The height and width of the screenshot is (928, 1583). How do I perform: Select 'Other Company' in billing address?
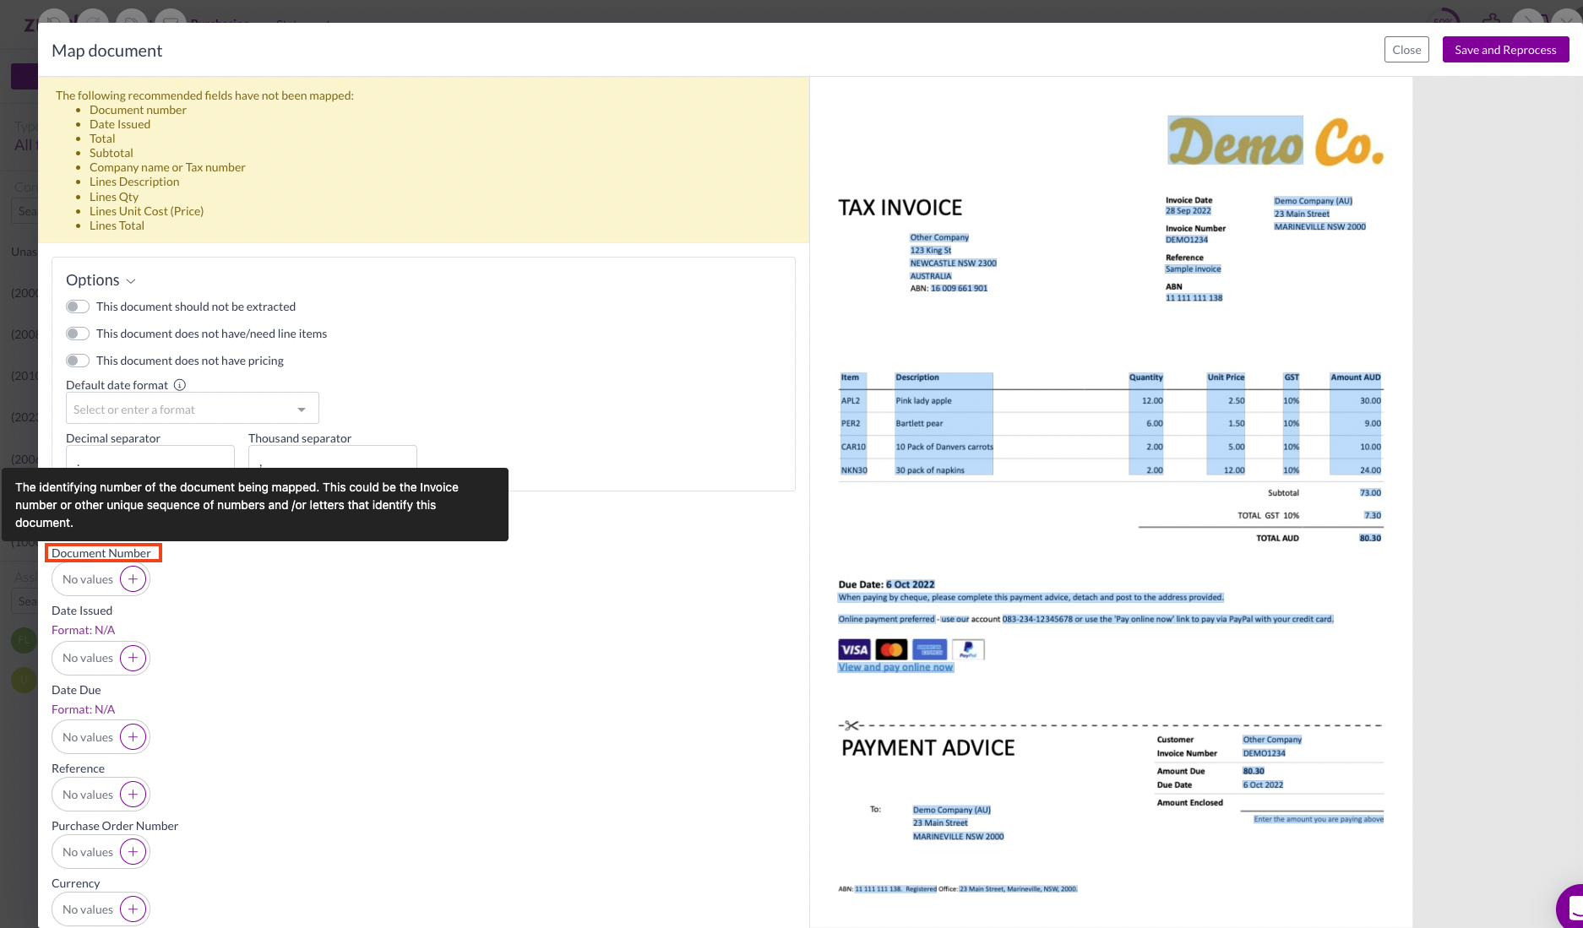[939, 237]
